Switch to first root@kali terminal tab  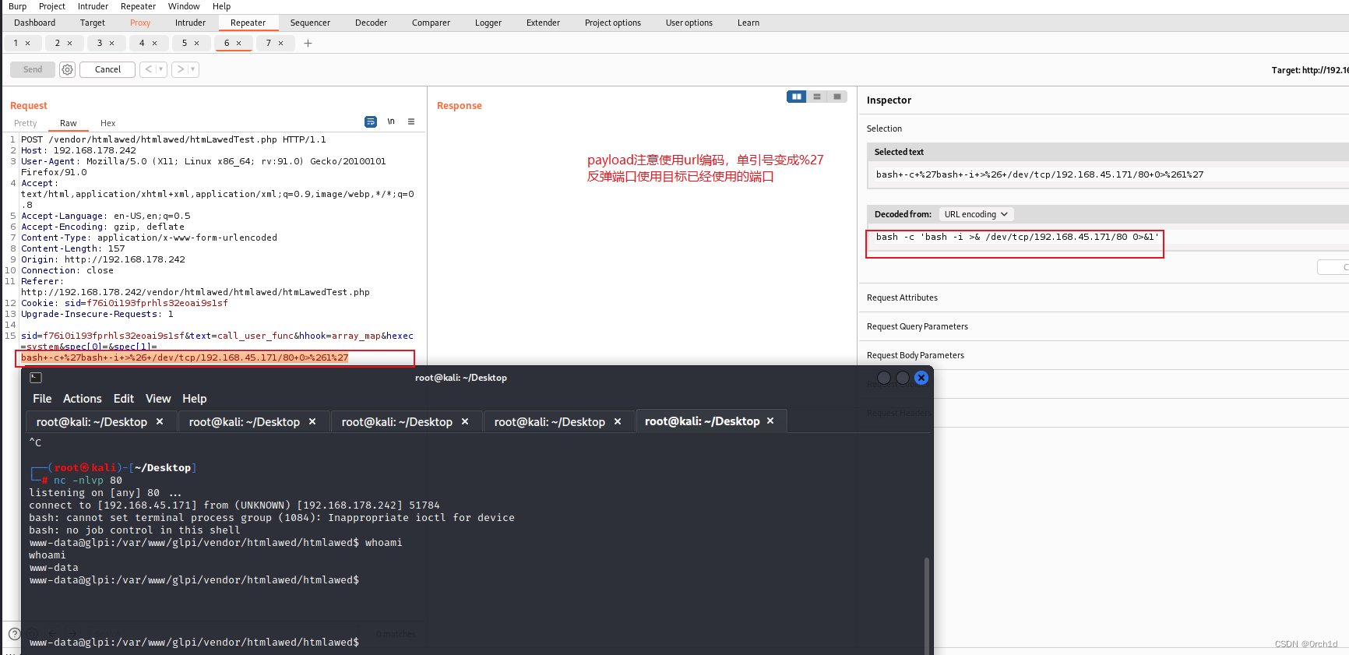tap(92, 422)
